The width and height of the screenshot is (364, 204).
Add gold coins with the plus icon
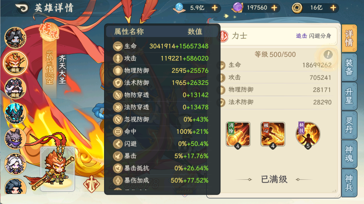click(x=333, y=8)
